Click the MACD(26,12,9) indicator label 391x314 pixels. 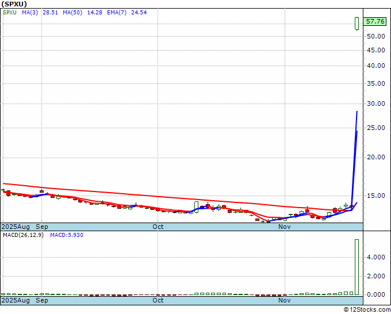click(x=23, y=235)
